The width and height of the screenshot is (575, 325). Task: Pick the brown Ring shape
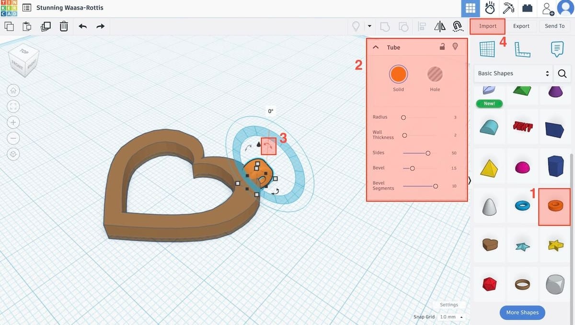point(522,284)
